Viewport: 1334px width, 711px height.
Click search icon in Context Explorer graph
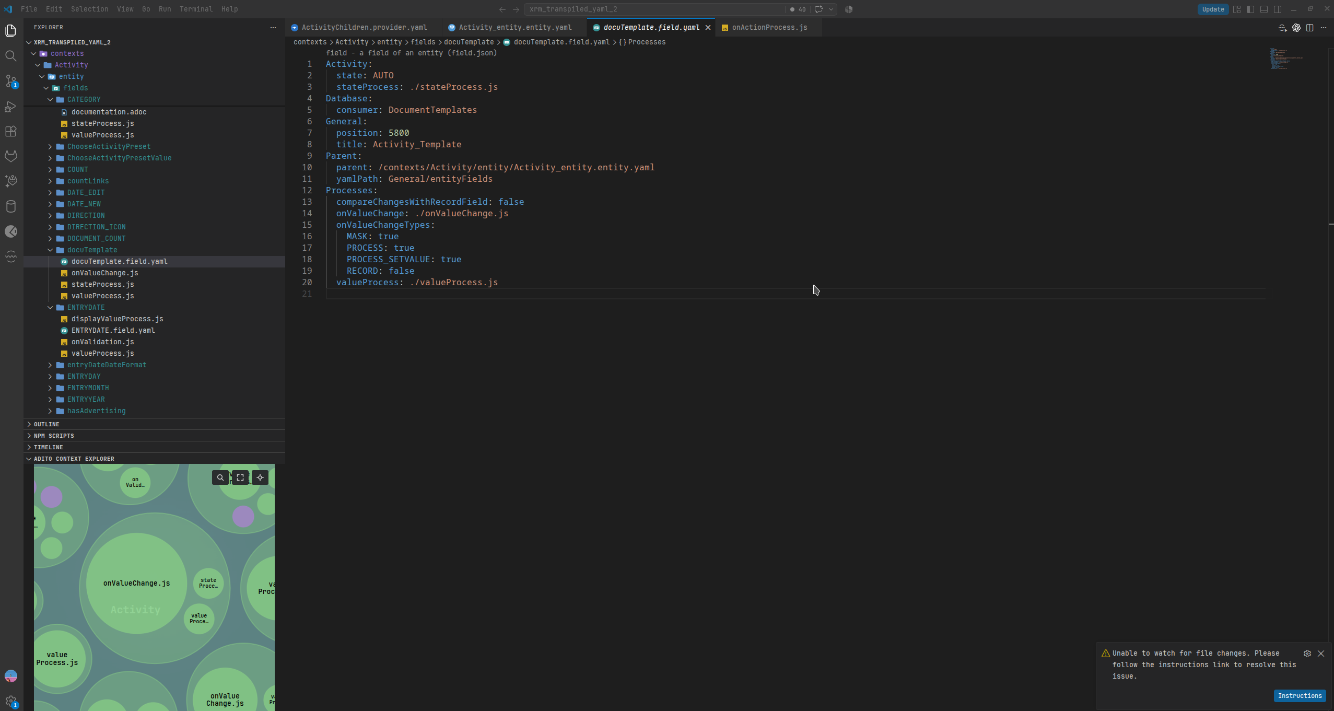[220, 477]
